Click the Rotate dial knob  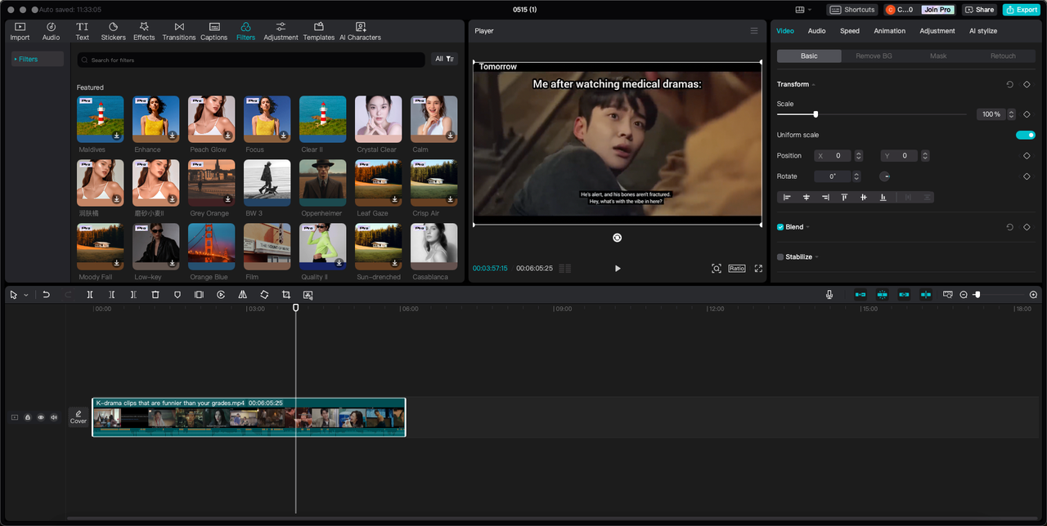pos(885,176)
